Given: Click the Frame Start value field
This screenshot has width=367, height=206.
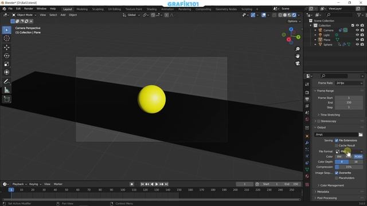Looking at the screenshot, I should pos(349,98).
